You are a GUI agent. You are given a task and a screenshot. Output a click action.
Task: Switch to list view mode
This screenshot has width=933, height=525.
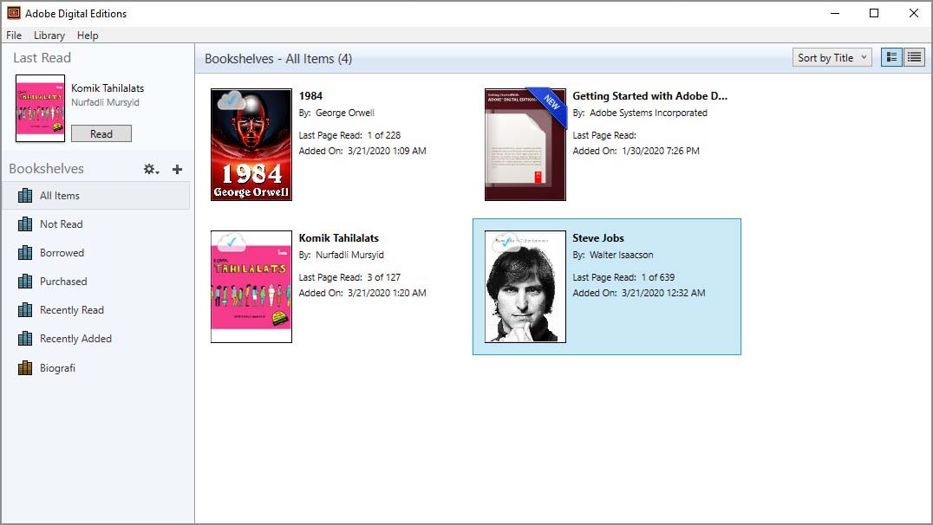pyautogui.click(x=914, y=56)
